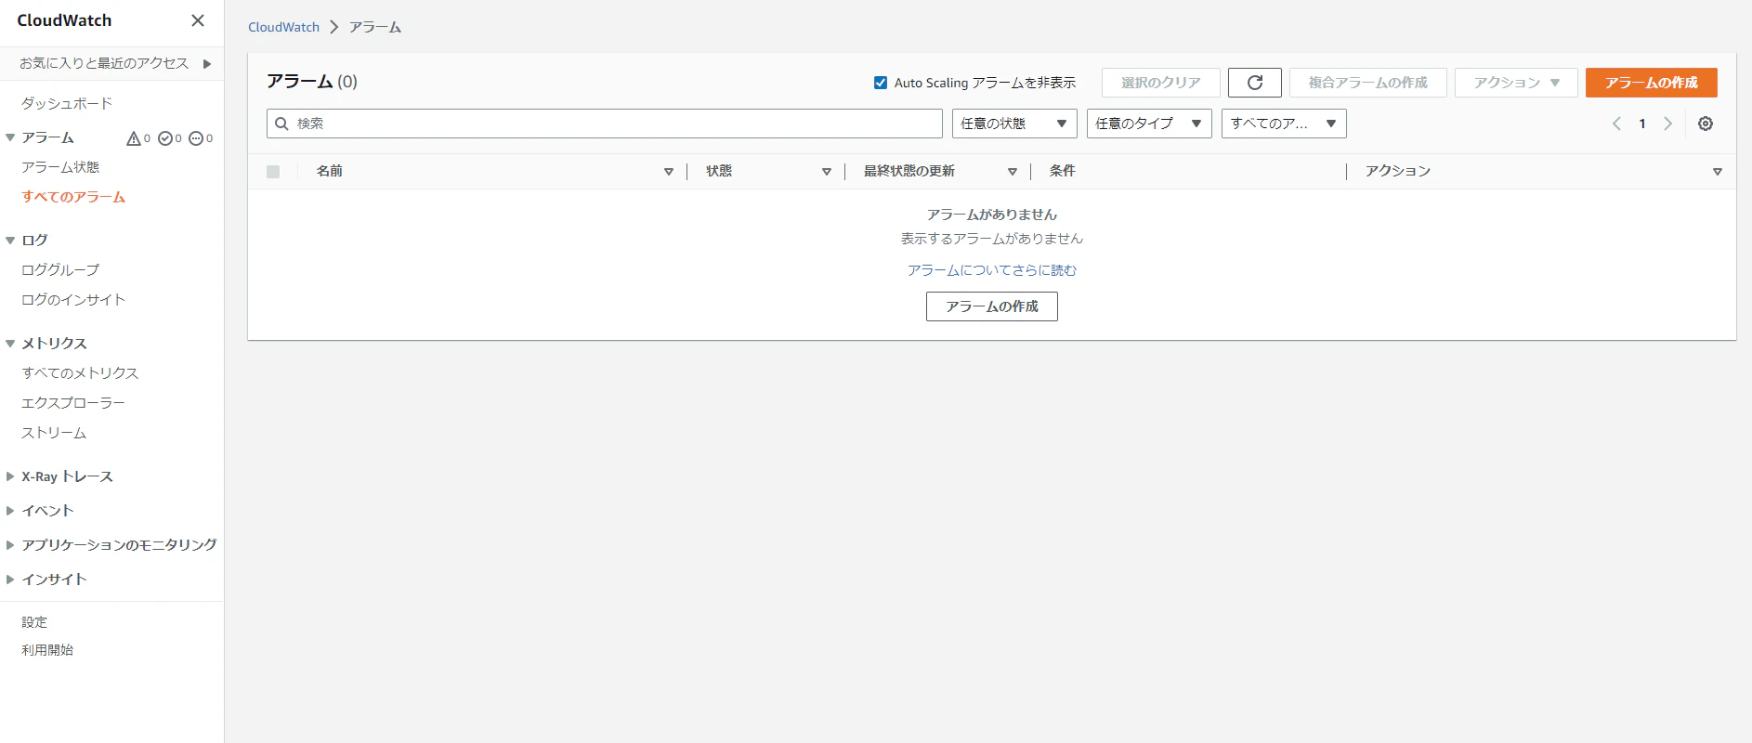Collapse the ログ sidebar section
This screenshot has height=743, width=1752.
tap(10, 241)
